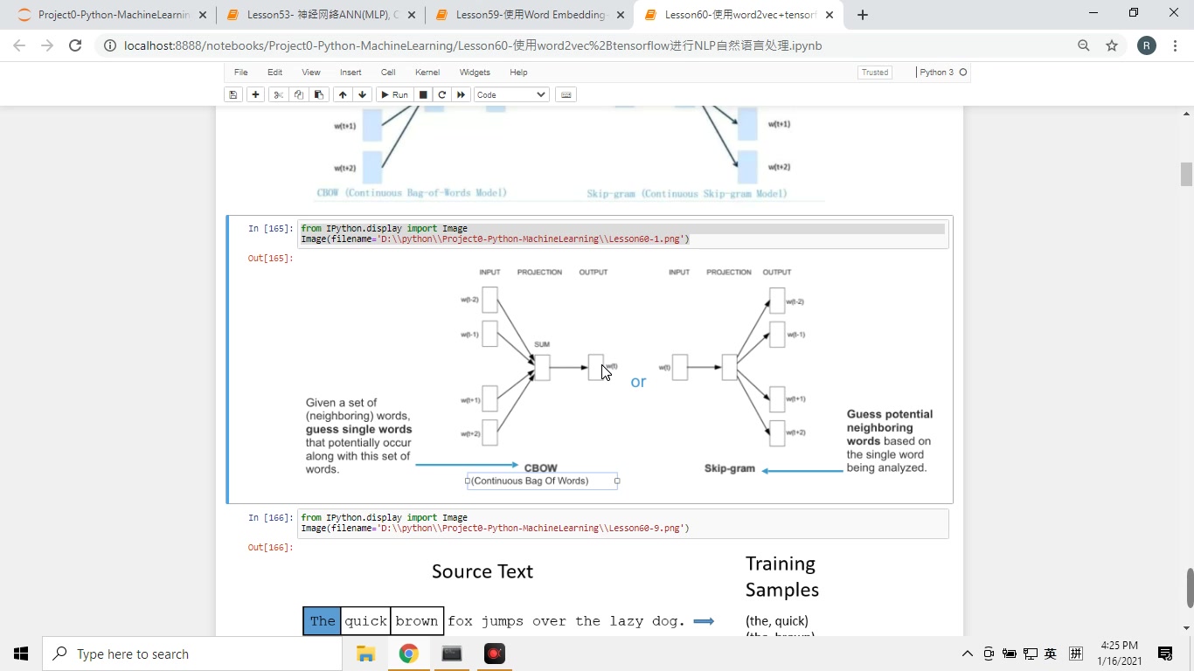Screen dimensions: 1194x671
Task: Copy selected cells icon in the toolbar
Action: (299, 94)
